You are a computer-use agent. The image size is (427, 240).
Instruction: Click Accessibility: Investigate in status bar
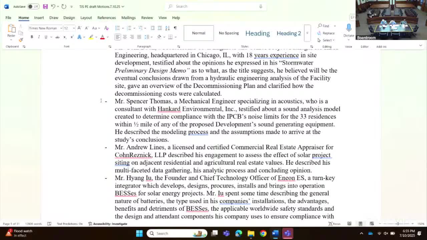pos(108,224)
